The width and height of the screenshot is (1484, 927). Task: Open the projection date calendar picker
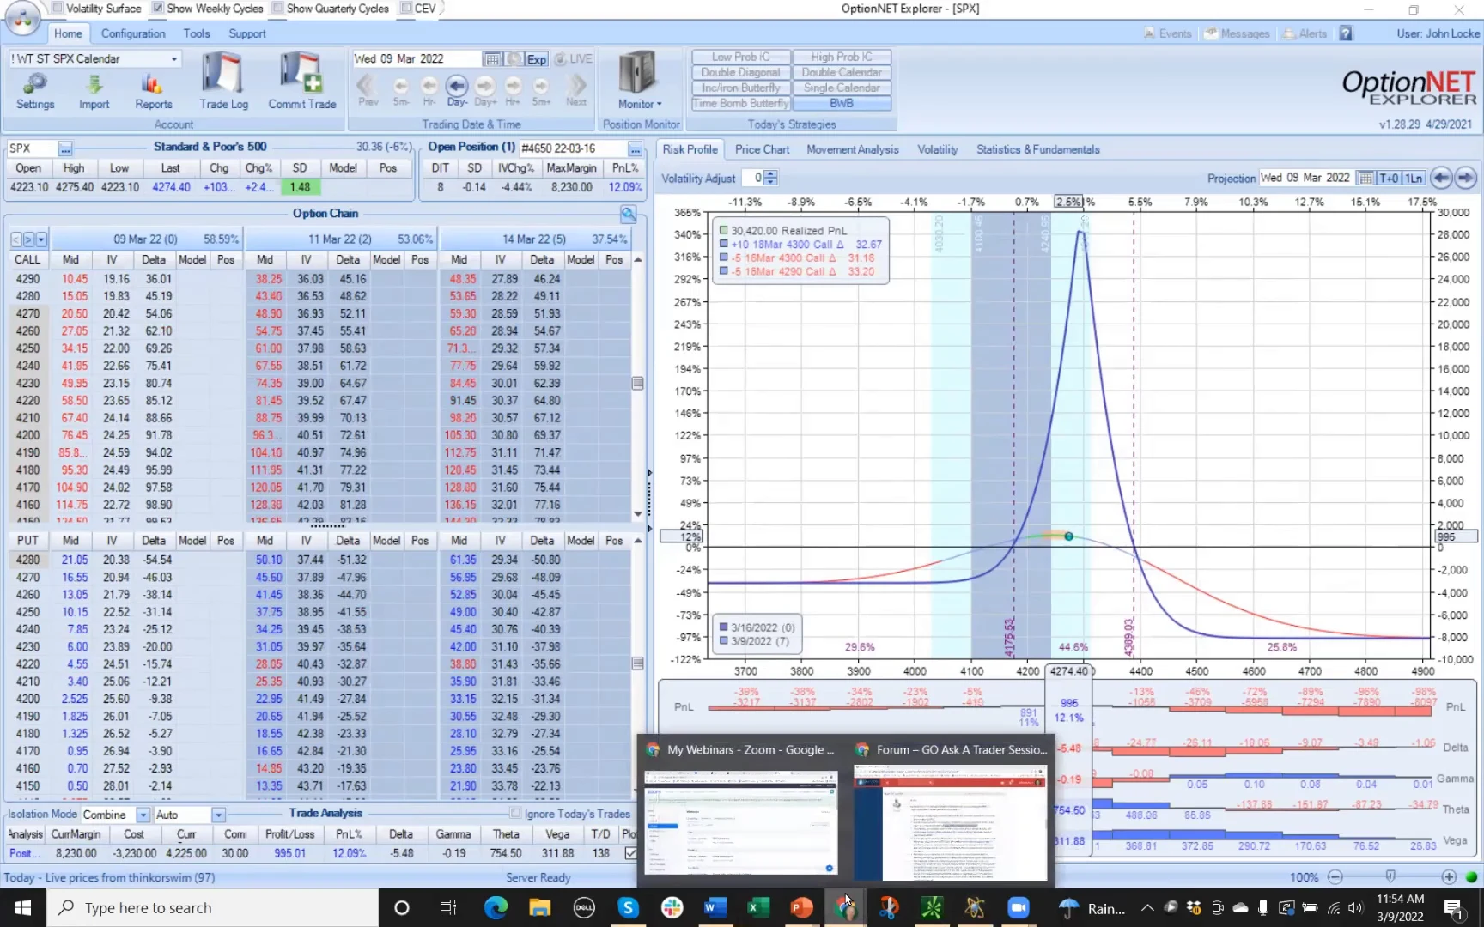coord(1365,178)
